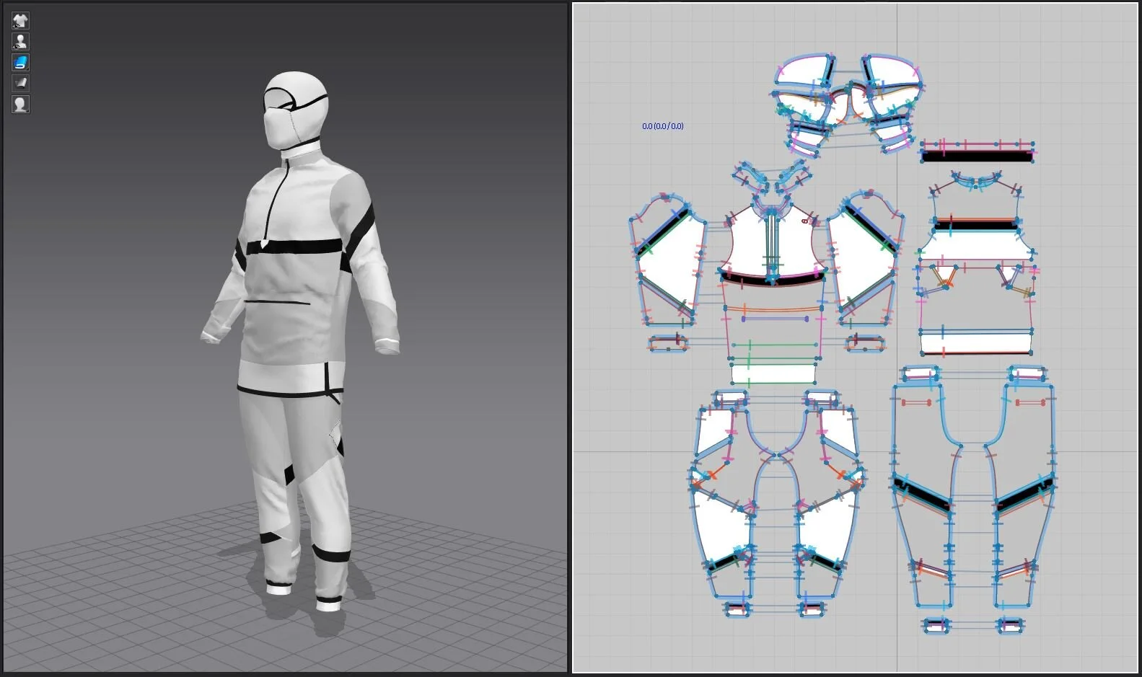Toggle the show avatar icon with eye
The width and height of the screenshot is (1142, 677).
pos(20,41)
